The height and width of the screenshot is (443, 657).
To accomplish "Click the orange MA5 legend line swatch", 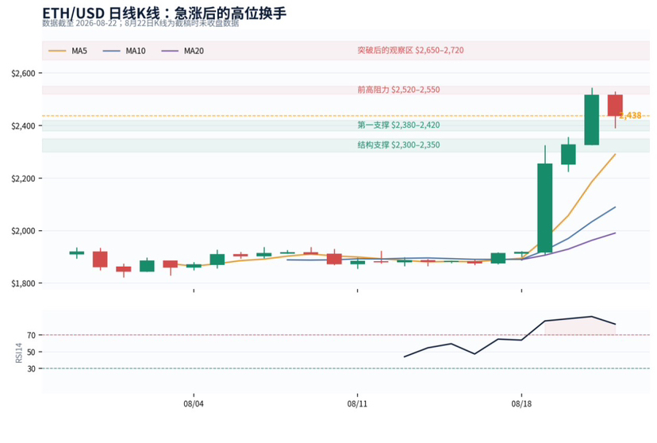I will click(57, 51).
